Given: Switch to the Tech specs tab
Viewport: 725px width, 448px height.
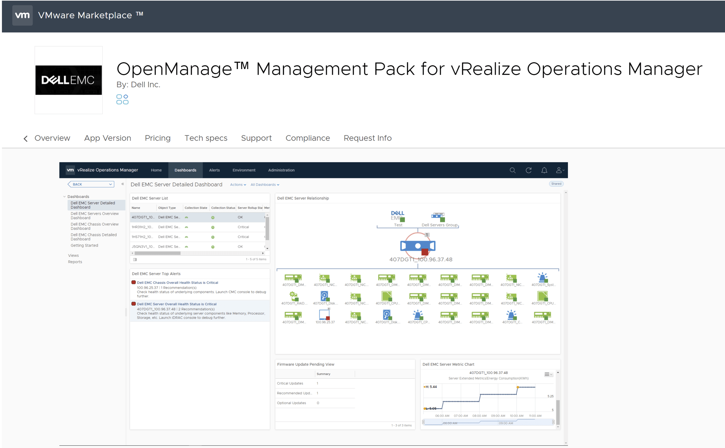Looking at the screenshot, I should [206, 138].
